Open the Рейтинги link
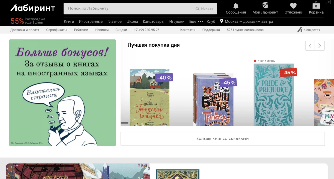This screenshot has width=334, height=179. 81,30
